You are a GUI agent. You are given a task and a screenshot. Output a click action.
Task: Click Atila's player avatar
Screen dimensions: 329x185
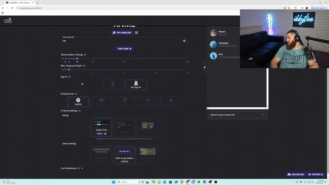[x=213, y=56]
